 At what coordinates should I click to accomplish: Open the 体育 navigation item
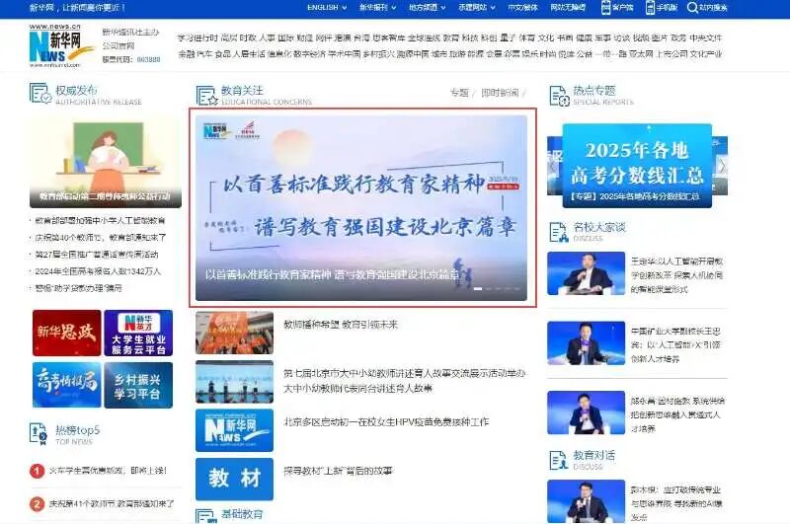pyautogui.click(x=527, y=37)
